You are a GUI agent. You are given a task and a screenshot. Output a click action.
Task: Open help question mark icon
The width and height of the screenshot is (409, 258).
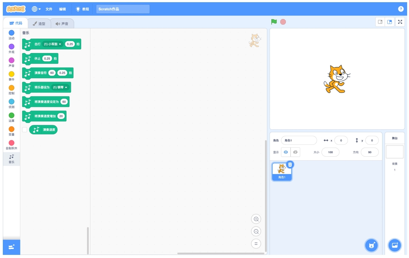(401, 9)
